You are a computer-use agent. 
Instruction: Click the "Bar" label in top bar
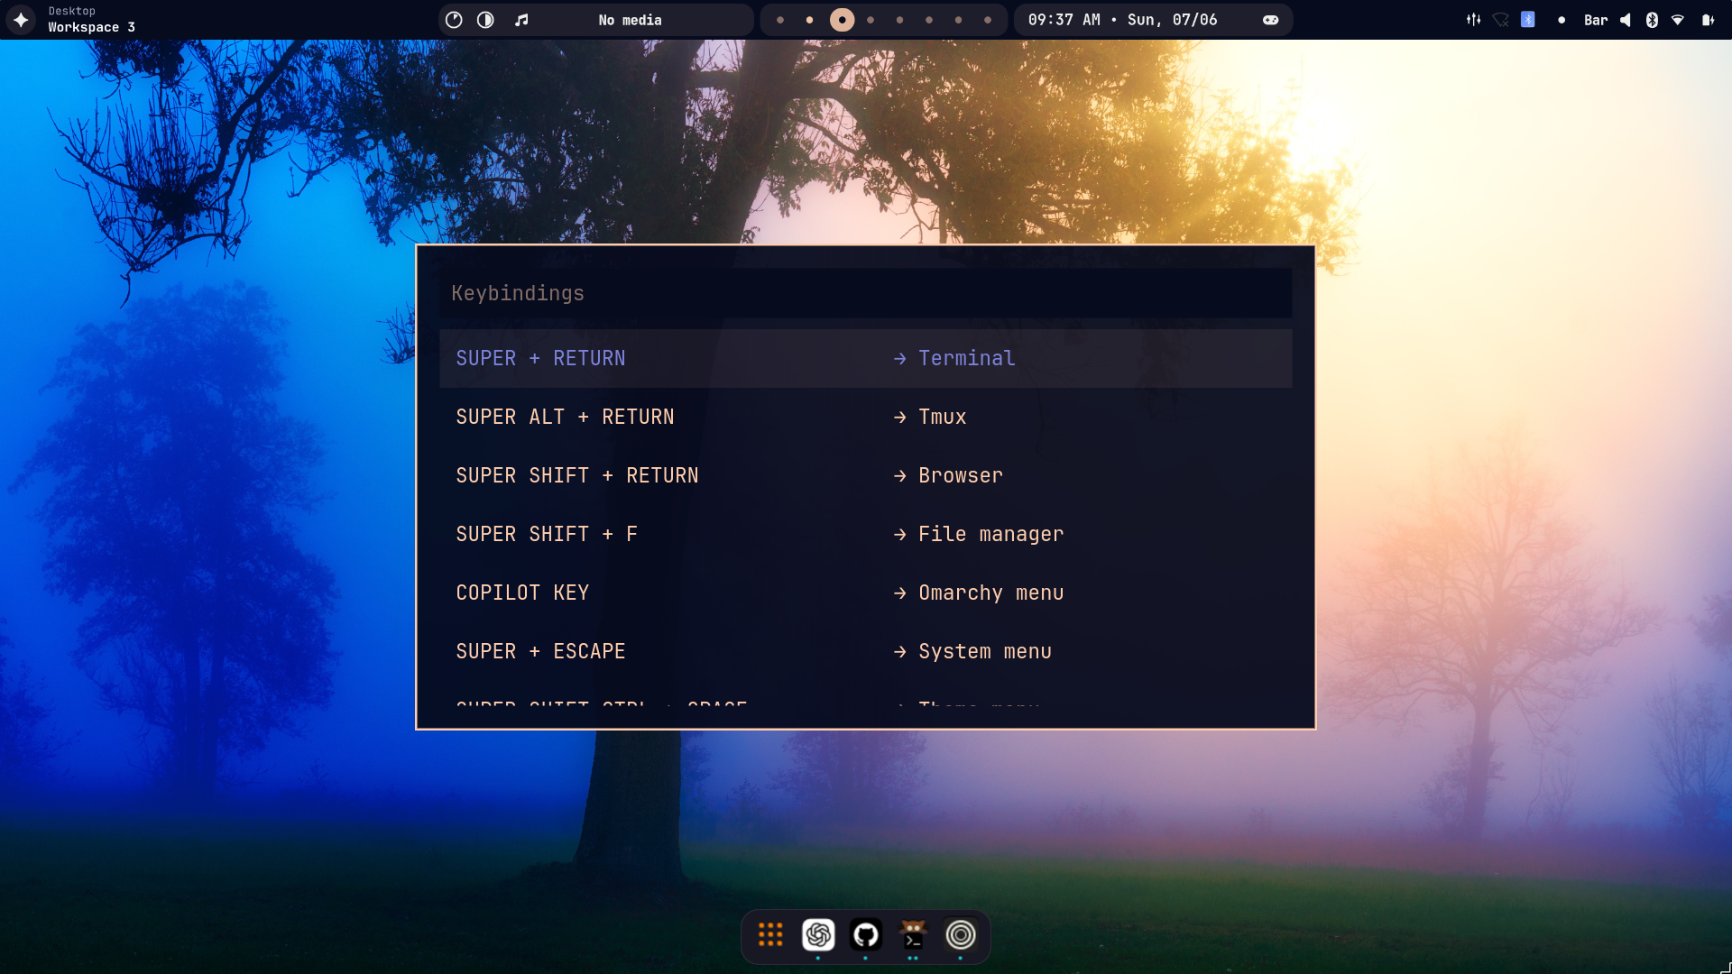pos(1596,20)
